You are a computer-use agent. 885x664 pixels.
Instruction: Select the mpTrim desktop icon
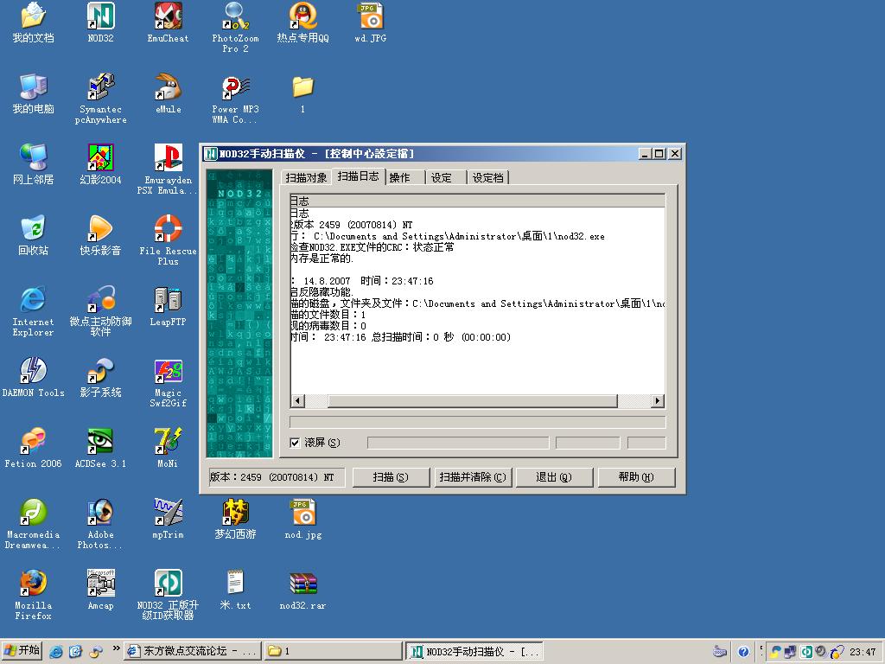coord(169,519)
